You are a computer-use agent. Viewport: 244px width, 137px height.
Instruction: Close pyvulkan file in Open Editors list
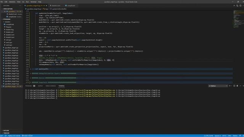(x=5, y=11)
